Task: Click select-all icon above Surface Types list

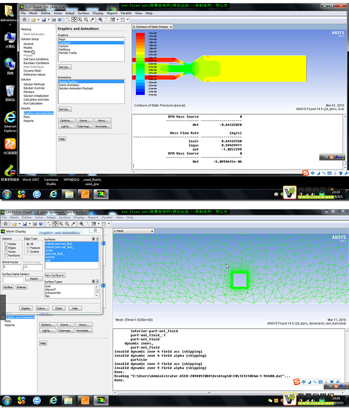Action: [93, 281]
